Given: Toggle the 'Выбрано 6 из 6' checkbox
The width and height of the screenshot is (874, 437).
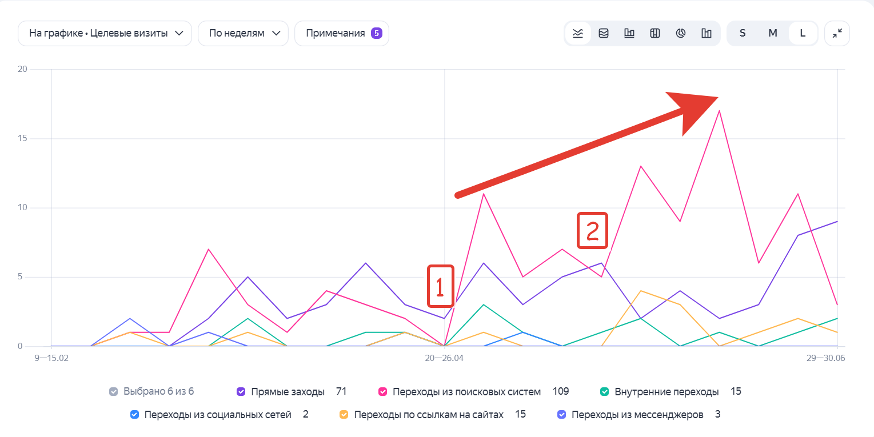Looking at the screenshot, I should [113, 392].
